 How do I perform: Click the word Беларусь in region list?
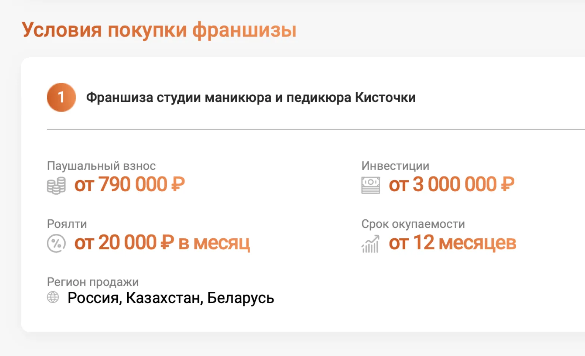tap(240, 298)
